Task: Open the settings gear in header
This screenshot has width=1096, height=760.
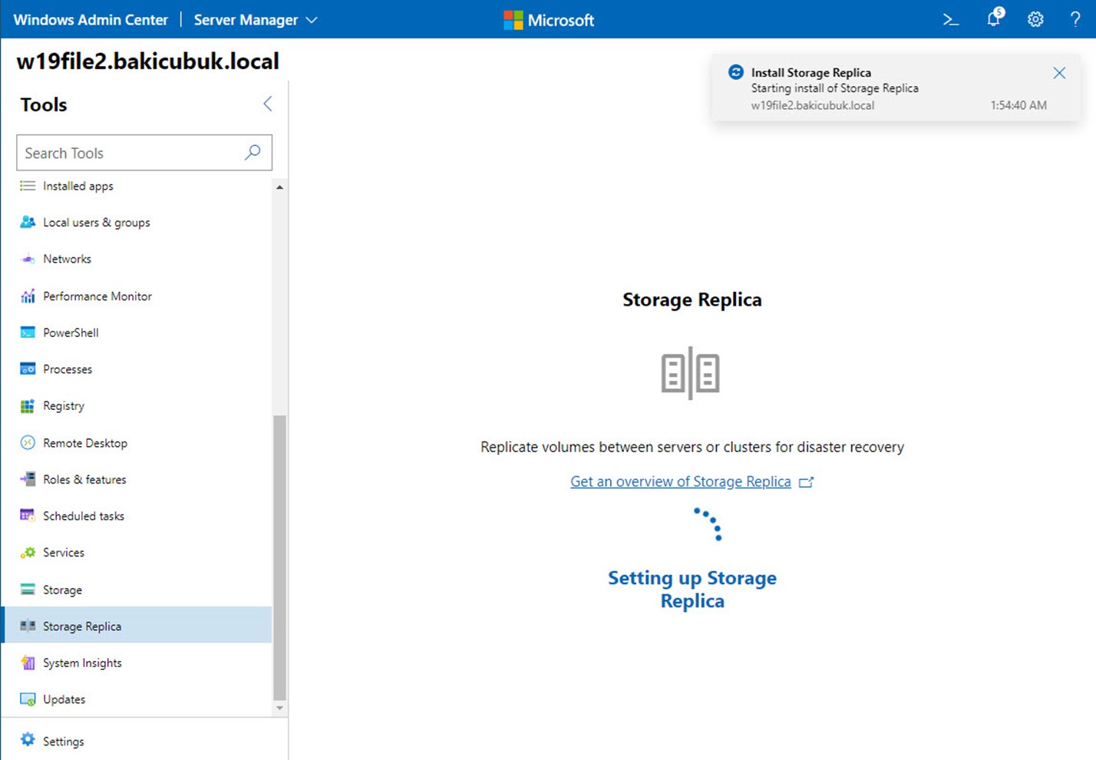Action: pyautogui.click(x=1035, y=20)
